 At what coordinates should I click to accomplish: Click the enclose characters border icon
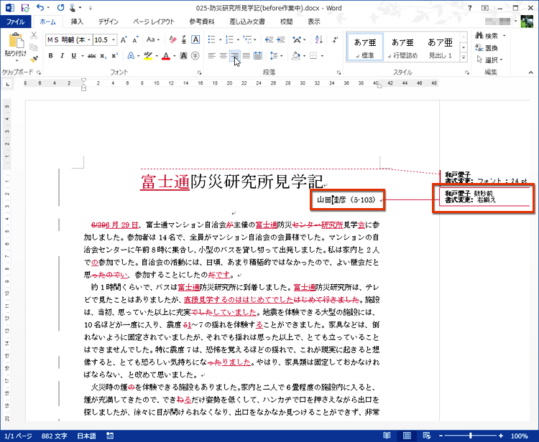coord(195,39)
